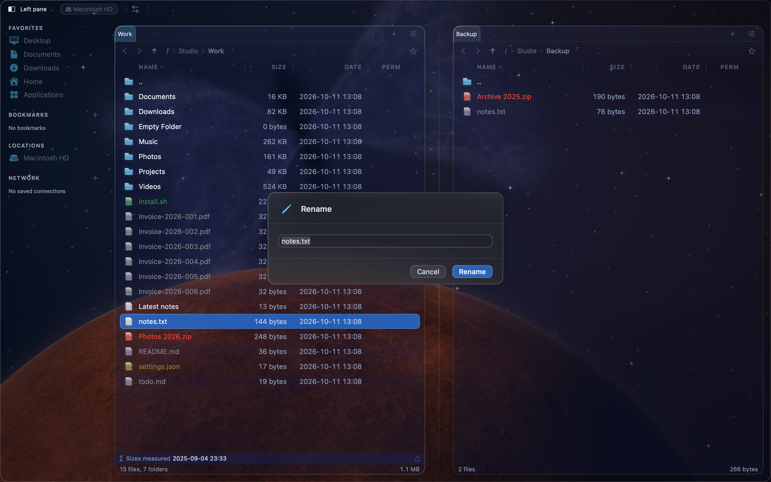Select settings.json file row
The image size is (771, 482).
(x=270, y=366)
